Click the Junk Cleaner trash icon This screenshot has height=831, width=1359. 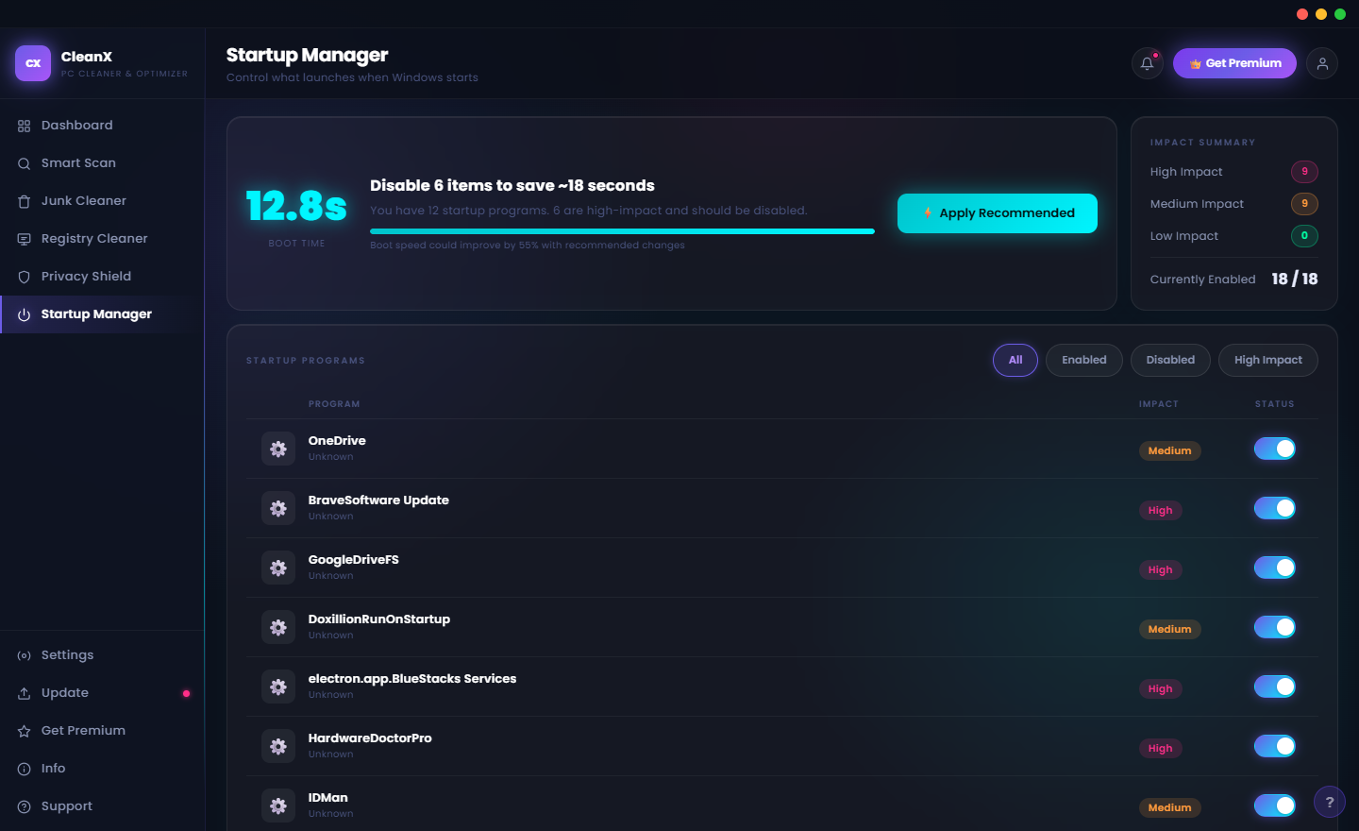[x=25, y=201]
